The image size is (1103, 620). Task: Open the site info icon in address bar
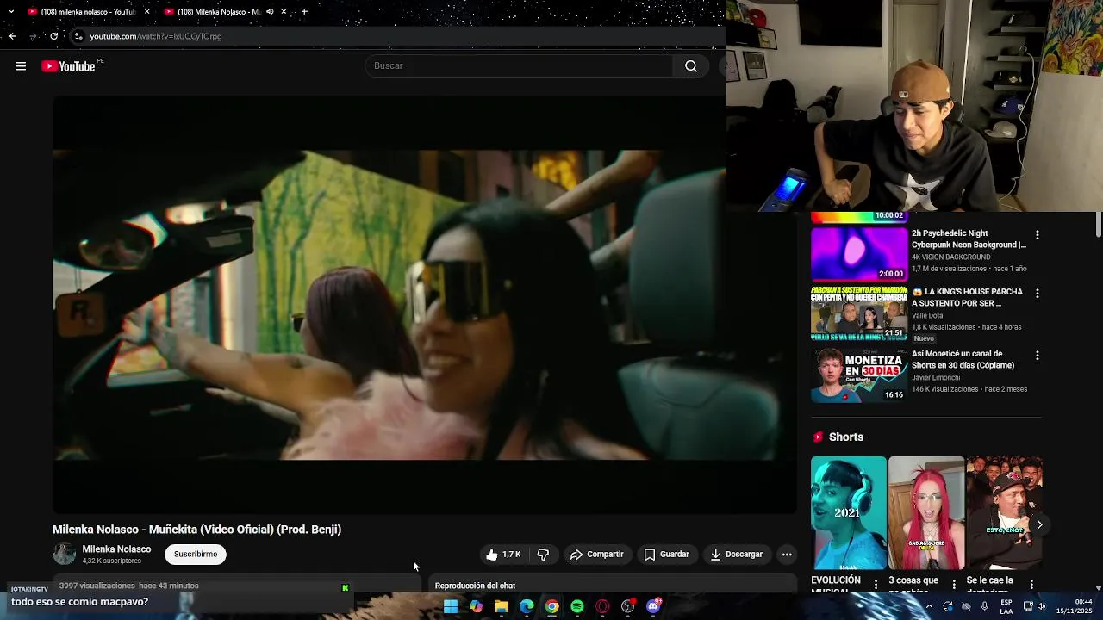point(78,36)
